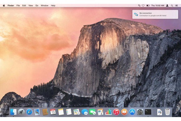
Task: Open the document stack in Dock
Action: pos(159,112)
